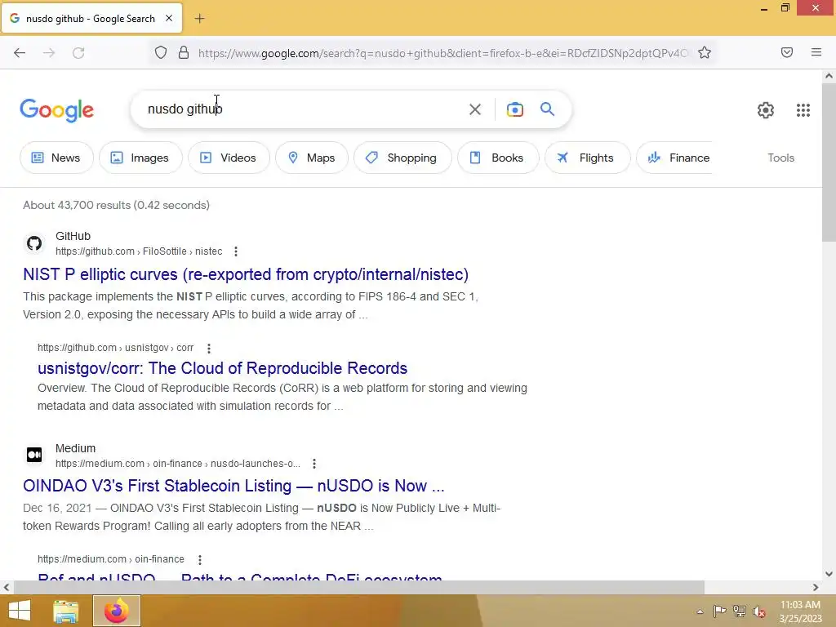Viewport: 836px width, 627px height.
Task: Click the horizontal scrollbar thumb
Action: click(x=359, y=587)
